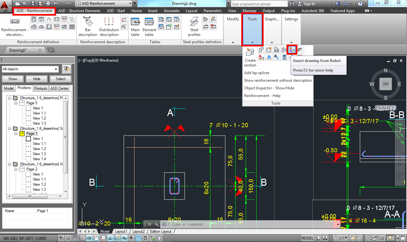The width and height of the screenshot is (407, 242).
Task: Toggle polar tracking in the status bar
Action: pyautogui.click(x=89, y=238)
